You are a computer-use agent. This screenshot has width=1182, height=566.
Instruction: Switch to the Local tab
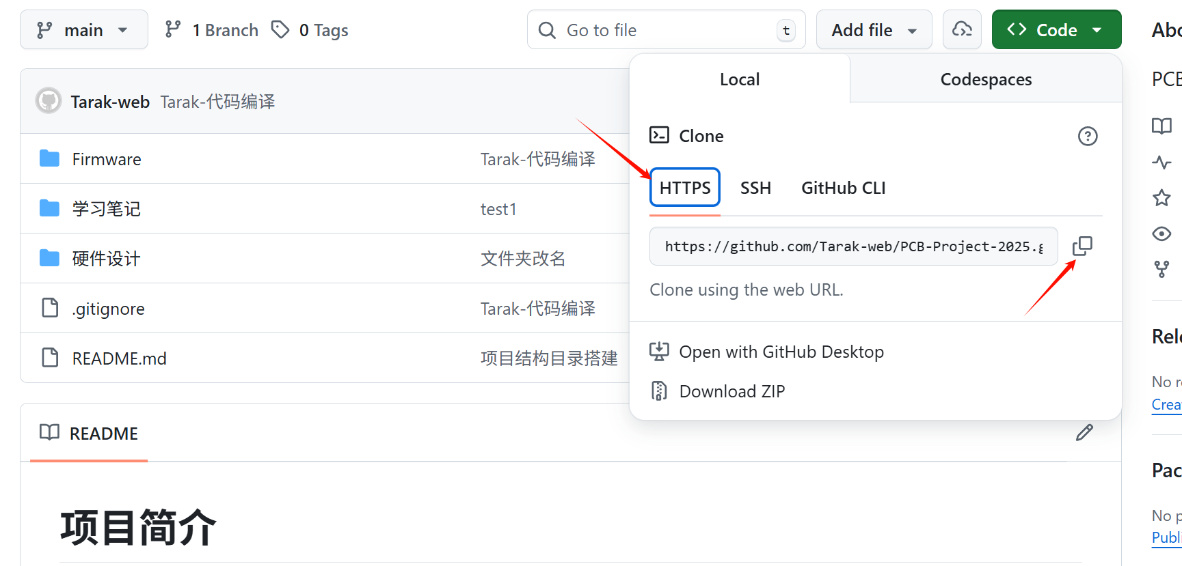coord(740,79)
